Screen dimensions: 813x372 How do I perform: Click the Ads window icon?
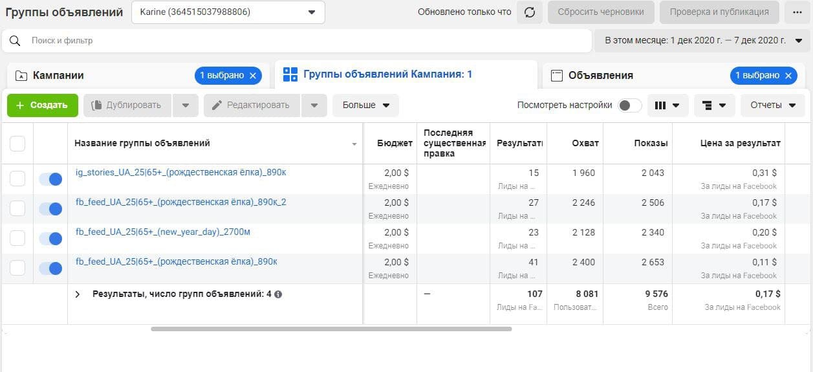pos(556,76)
